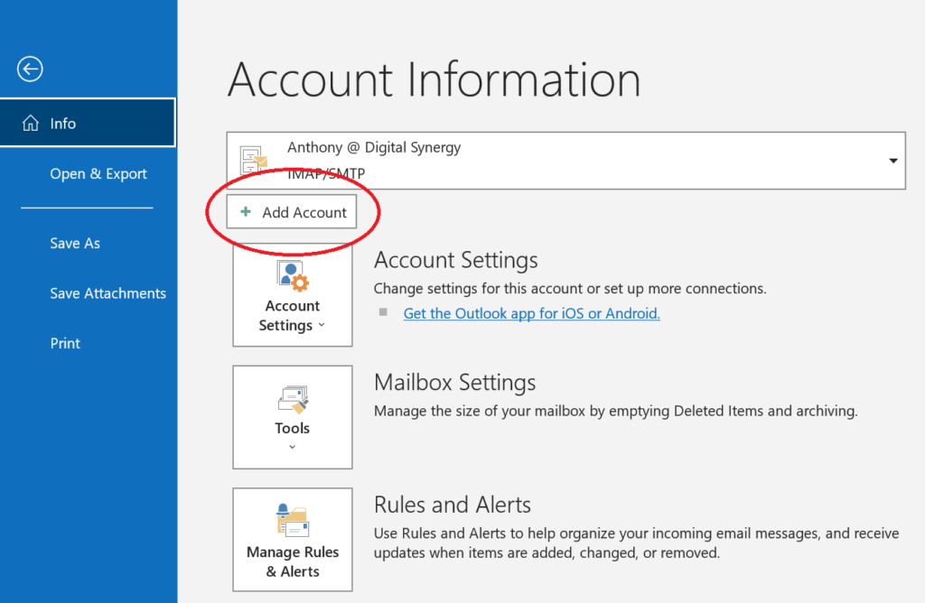The width and height of the screenshot is (925, 603).
Task: Click the account profile icon in the selector
Action: coord(251,161)
